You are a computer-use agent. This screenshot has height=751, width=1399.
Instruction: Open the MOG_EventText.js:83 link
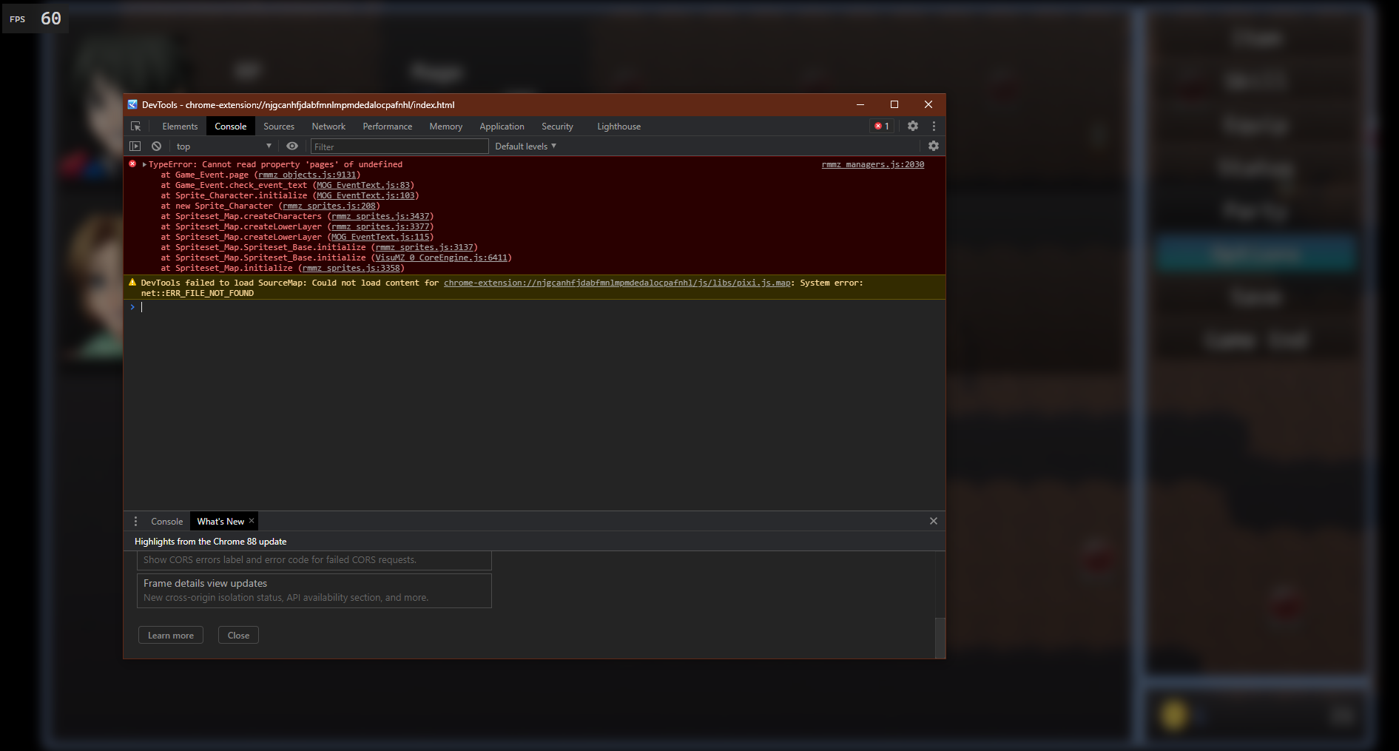[x=363, y=186]
